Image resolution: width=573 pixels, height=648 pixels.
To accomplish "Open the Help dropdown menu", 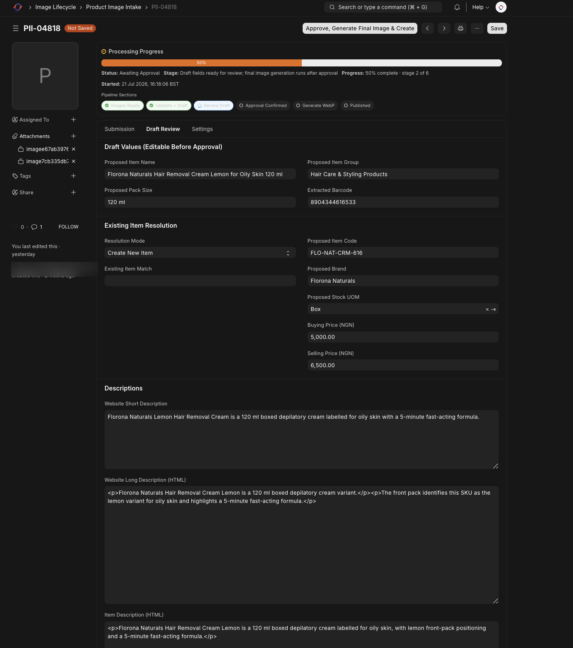I will click(x=481, y=7).
